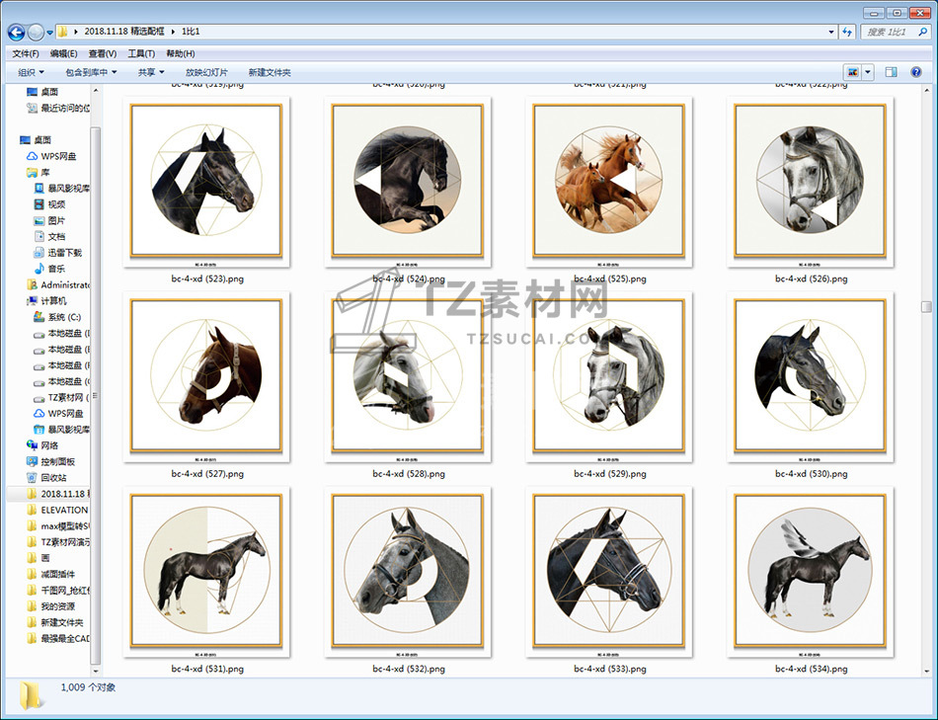Select thumbnail bc-4-xd (527).png
Viewport: 938px width, 720px height.
206,376
